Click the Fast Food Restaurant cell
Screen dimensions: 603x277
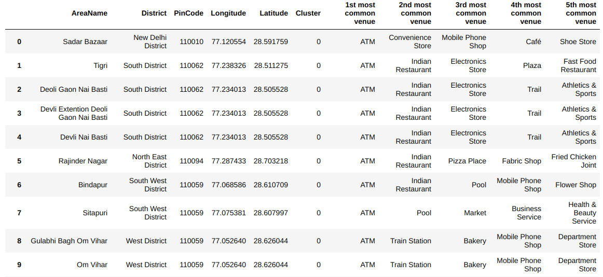(x=578, y=65)
